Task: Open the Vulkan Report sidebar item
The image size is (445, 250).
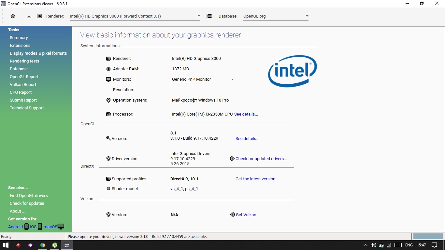Action: [23, 85]
